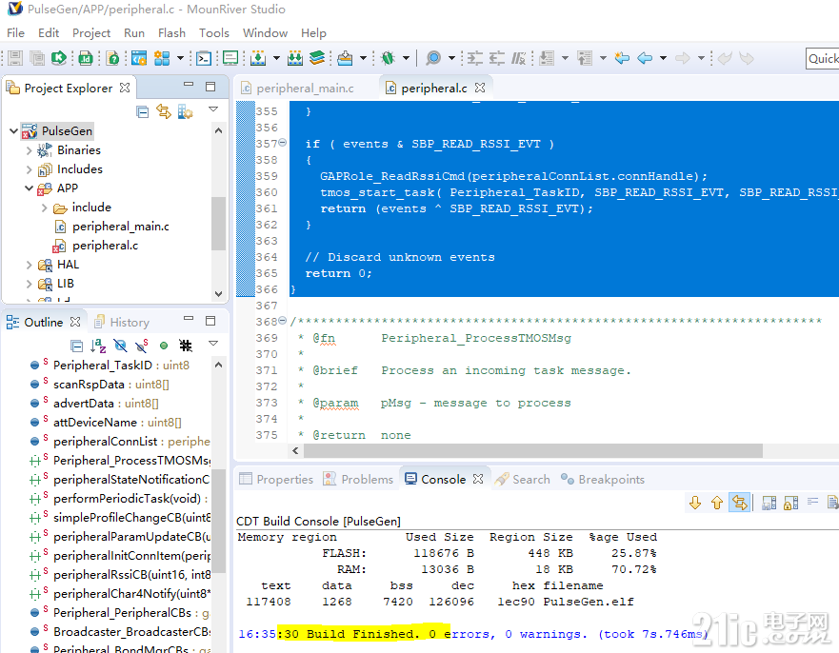
Task: Click the green bug debug icon
Action: point(389,58)
